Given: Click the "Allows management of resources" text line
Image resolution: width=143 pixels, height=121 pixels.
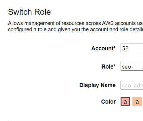Looking at the screenshot, I should [75, 23].
